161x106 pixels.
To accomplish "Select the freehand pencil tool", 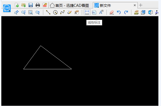I will [x=69, y=12].
